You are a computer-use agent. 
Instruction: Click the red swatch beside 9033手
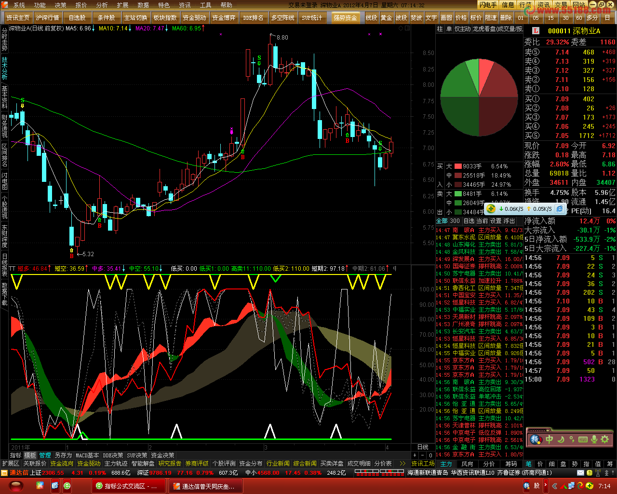(x=458, y=166)
